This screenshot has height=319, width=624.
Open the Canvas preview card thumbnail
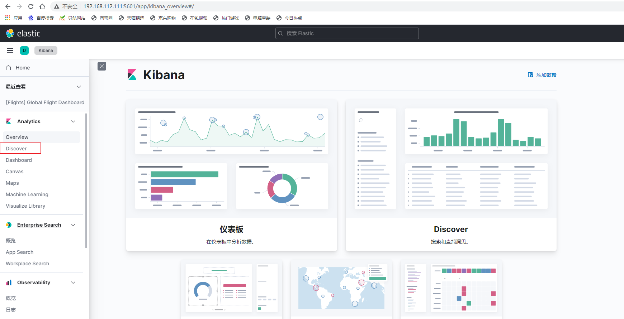(232, 288)
